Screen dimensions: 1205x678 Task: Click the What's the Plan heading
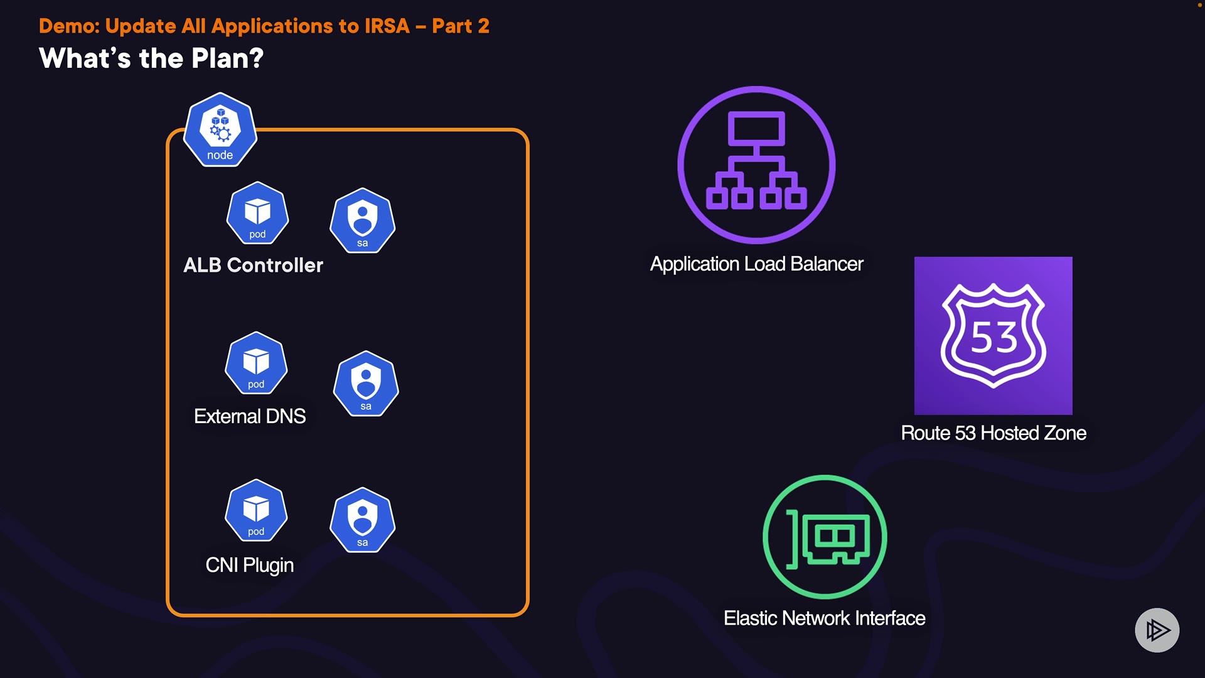click(151, 58)
